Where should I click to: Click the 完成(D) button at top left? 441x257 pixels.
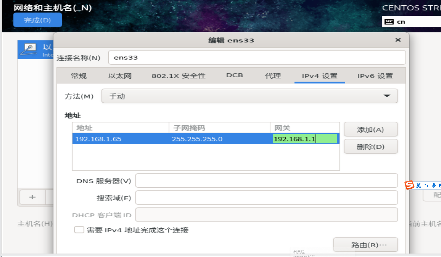[37, 20]
